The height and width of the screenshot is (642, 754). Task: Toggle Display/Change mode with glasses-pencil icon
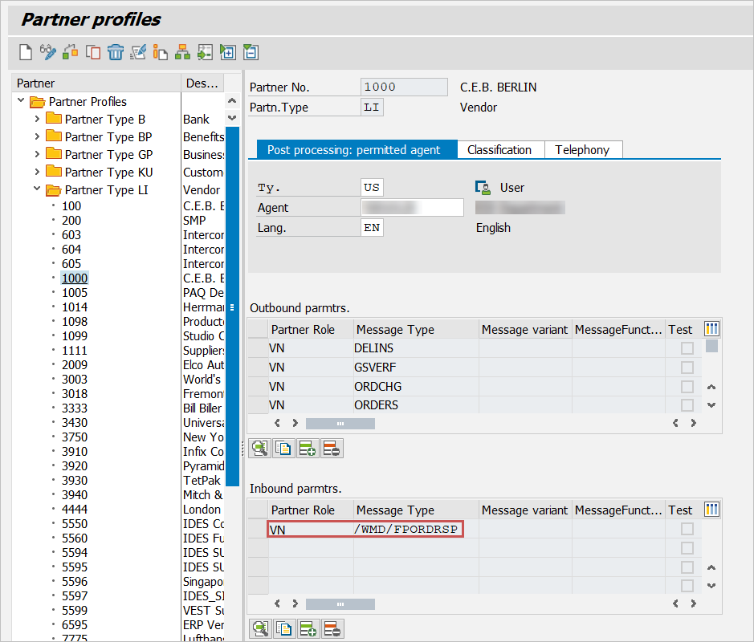pyautogui.click(x=48, y=53)
